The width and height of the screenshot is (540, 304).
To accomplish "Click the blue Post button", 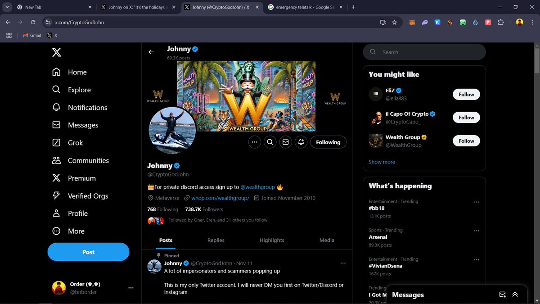I will [88, 252].
